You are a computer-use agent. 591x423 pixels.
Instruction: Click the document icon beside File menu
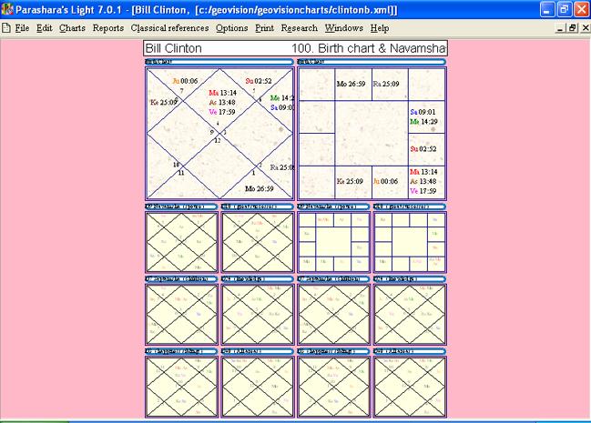[6, 28]
